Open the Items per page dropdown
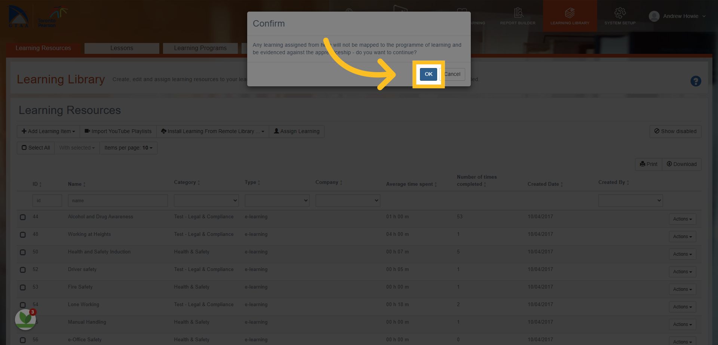Image resolution: width=718 pixels, height=345 pixels. [128, 148]
